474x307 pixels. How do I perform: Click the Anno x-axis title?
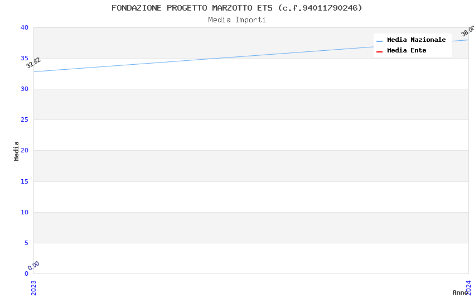point(460,292)
